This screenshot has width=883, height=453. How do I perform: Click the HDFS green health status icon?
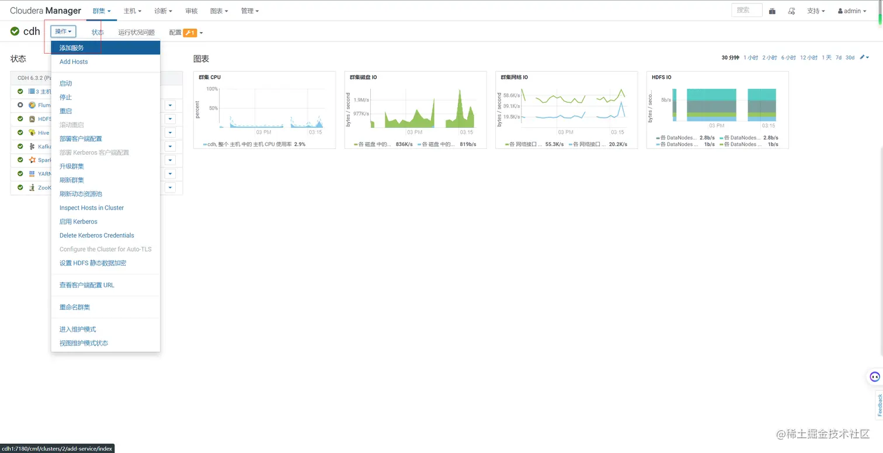20,119
